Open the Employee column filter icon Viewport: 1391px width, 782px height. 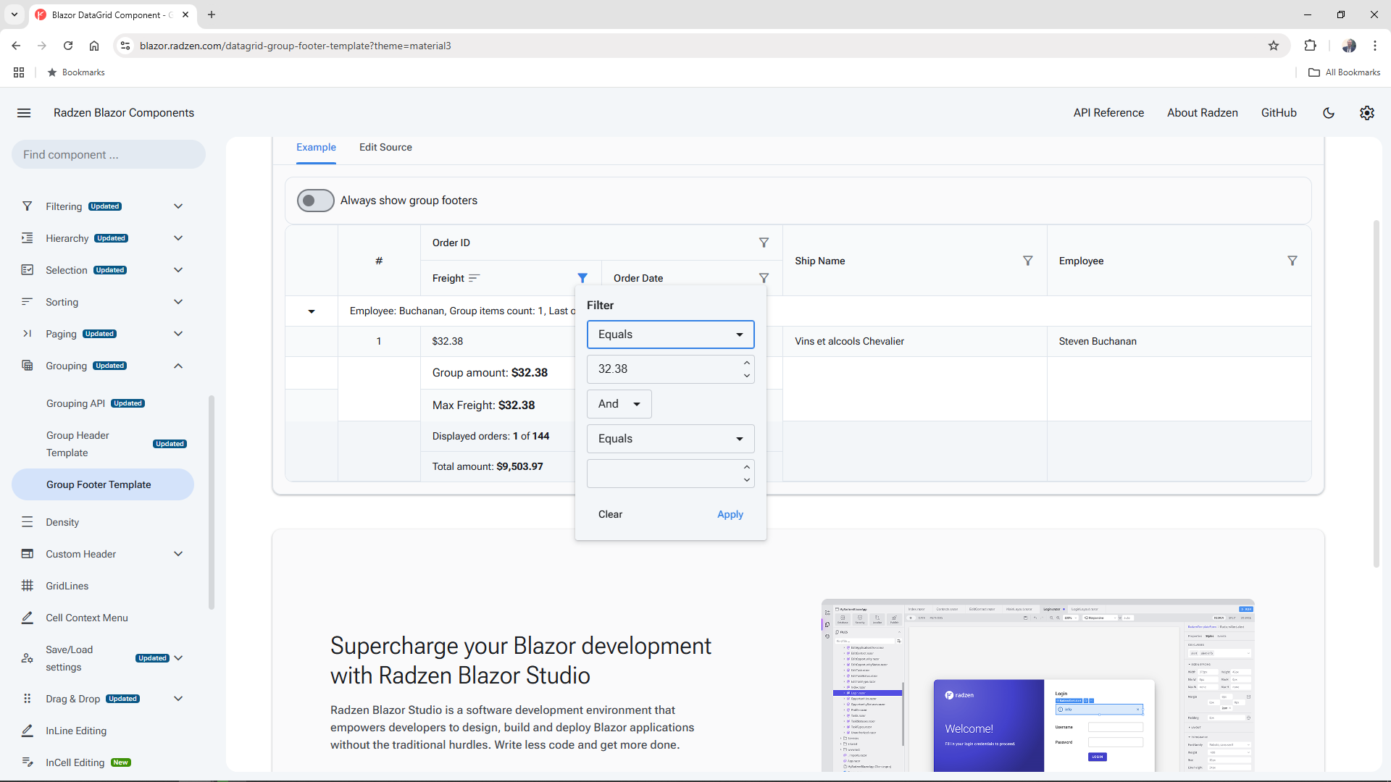point(1293,261)
